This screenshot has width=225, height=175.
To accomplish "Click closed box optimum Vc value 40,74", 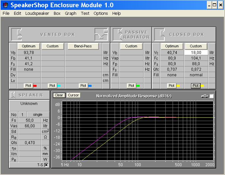I will coord(172,52).
